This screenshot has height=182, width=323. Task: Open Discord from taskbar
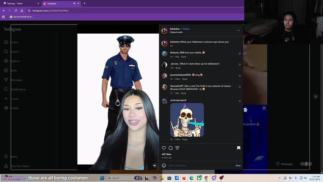click(x=214, y=178)
